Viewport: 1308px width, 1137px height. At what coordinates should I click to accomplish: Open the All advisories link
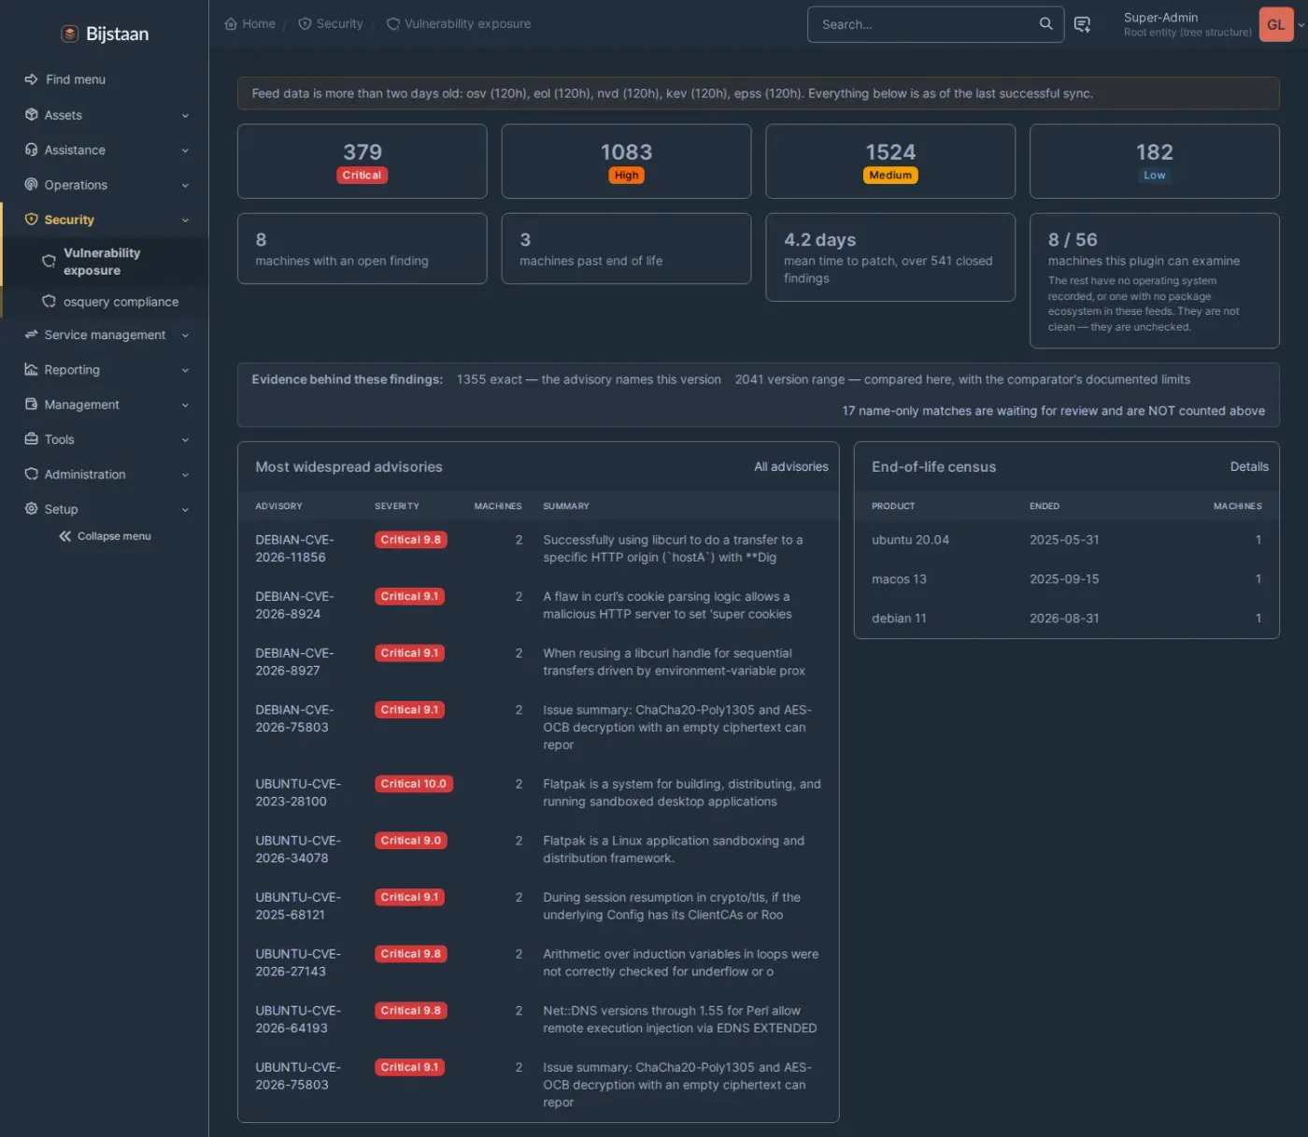pos(791,466)
